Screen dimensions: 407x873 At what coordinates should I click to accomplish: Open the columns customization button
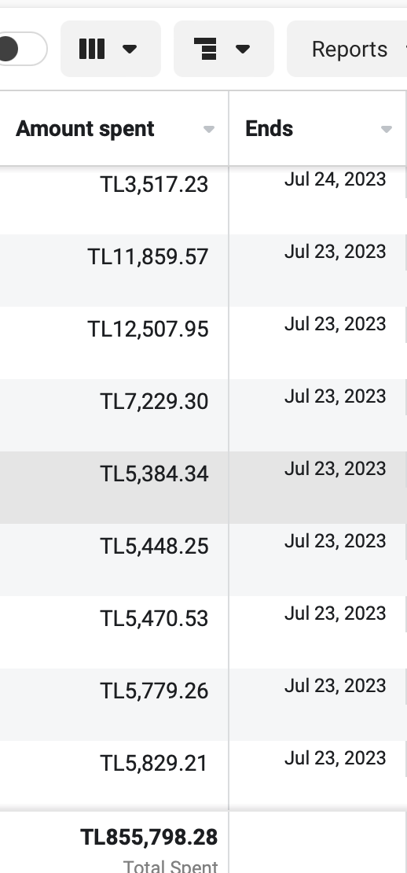click(x=111, y=49)
